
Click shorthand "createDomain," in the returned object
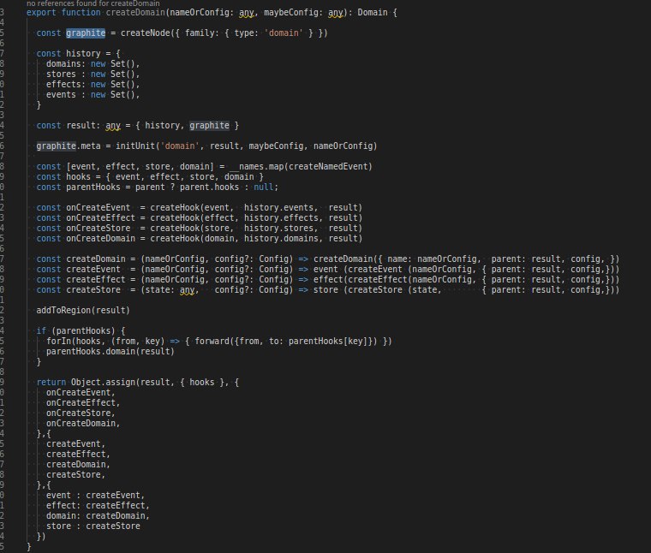click(x=78, y=464)
